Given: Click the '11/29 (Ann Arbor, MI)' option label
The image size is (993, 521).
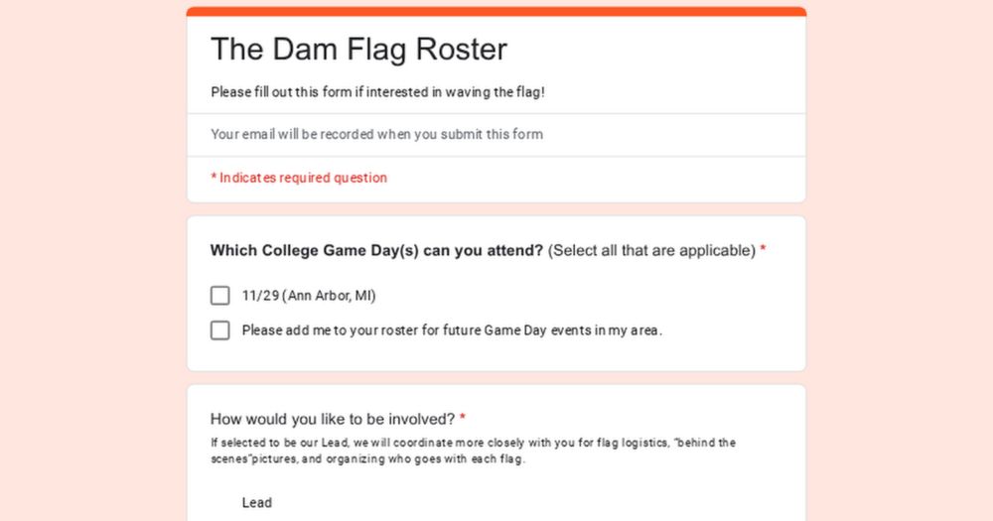Looking at the screenshot, I should pos(309,296).
